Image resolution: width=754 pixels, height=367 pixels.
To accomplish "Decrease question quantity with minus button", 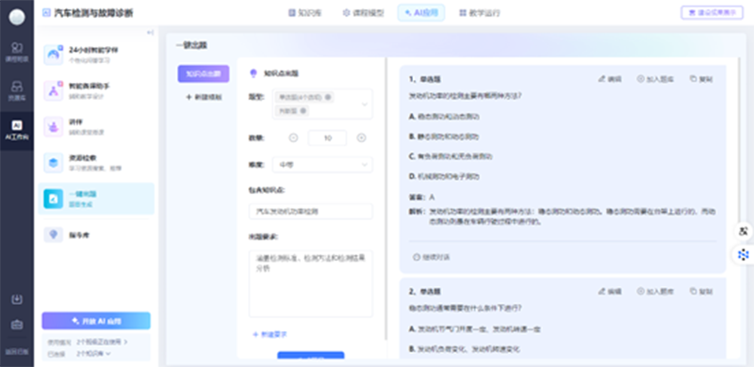I will [x=293, y=138].
